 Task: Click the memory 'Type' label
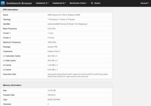5,99
